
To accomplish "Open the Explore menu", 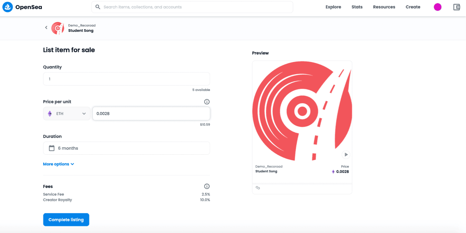I will (x=333, y=7).
